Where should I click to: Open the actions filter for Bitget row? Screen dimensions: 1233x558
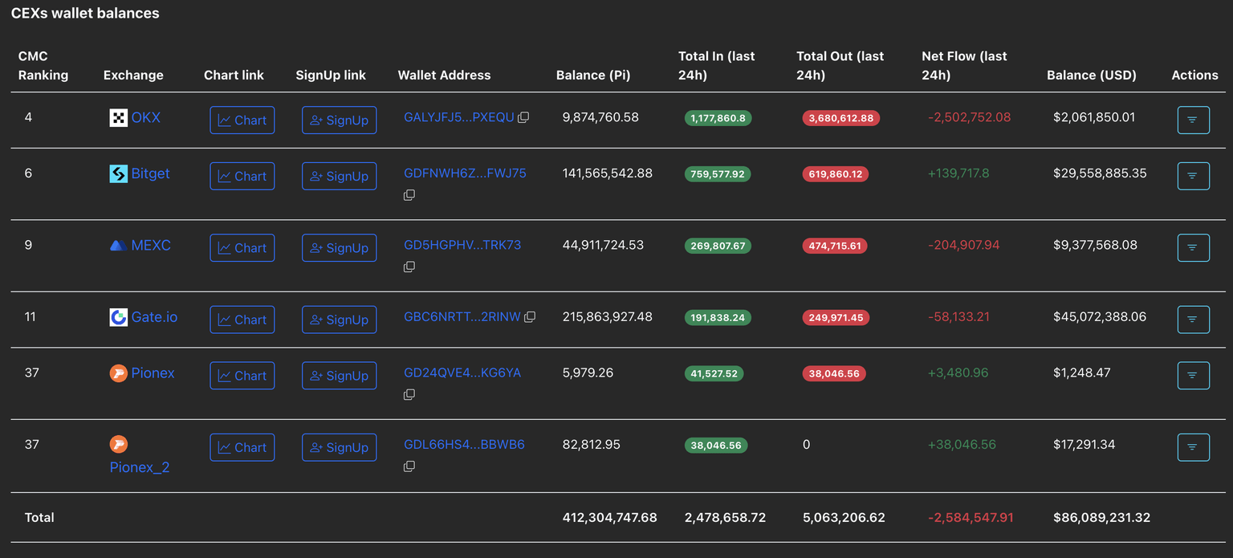point(1193,176)
